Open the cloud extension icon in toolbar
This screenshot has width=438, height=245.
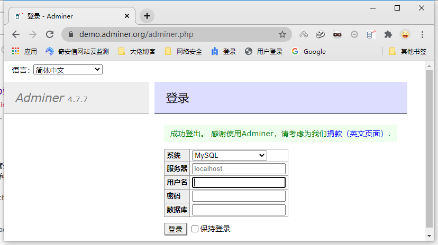point(304,34)
